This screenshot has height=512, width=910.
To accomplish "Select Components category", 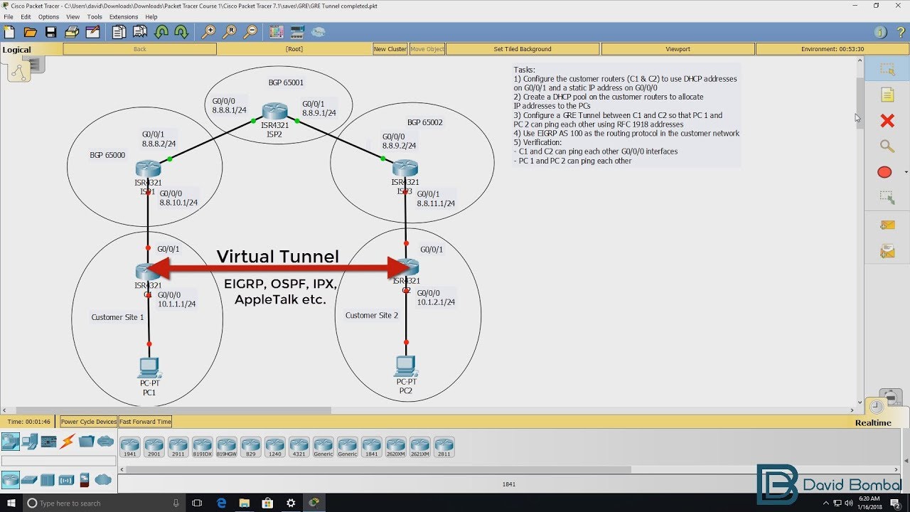I will click(x=48, y=442).
